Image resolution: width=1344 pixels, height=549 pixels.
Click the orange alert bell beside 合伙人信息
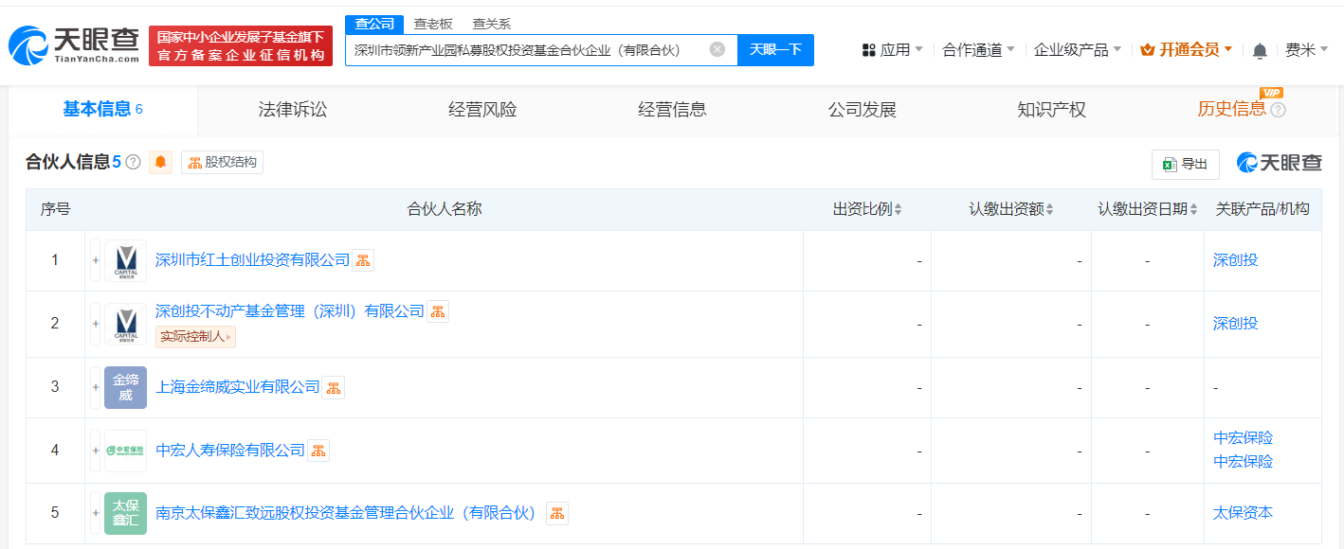pyautogui.click(x=160, y=162)
